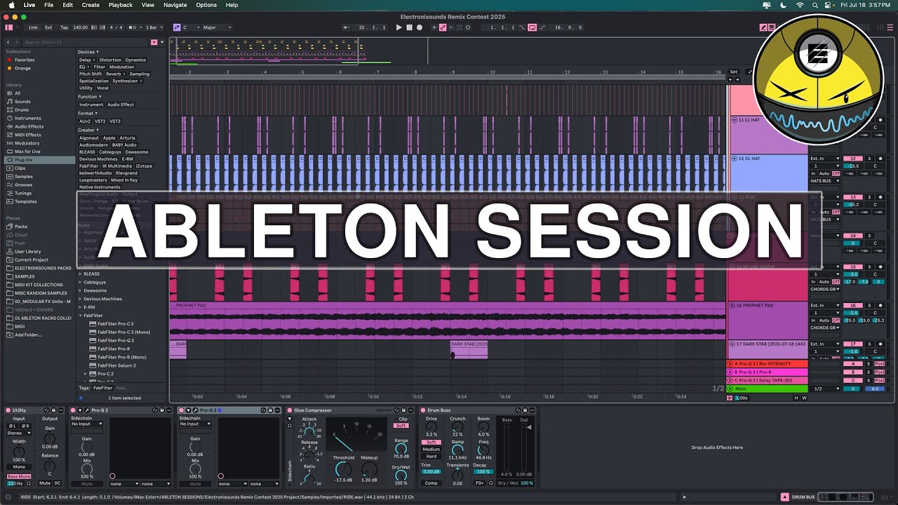Open macOS Spotlight search icon
The width and height of the screenshot is (898, 505).
[x=816, y=5]
